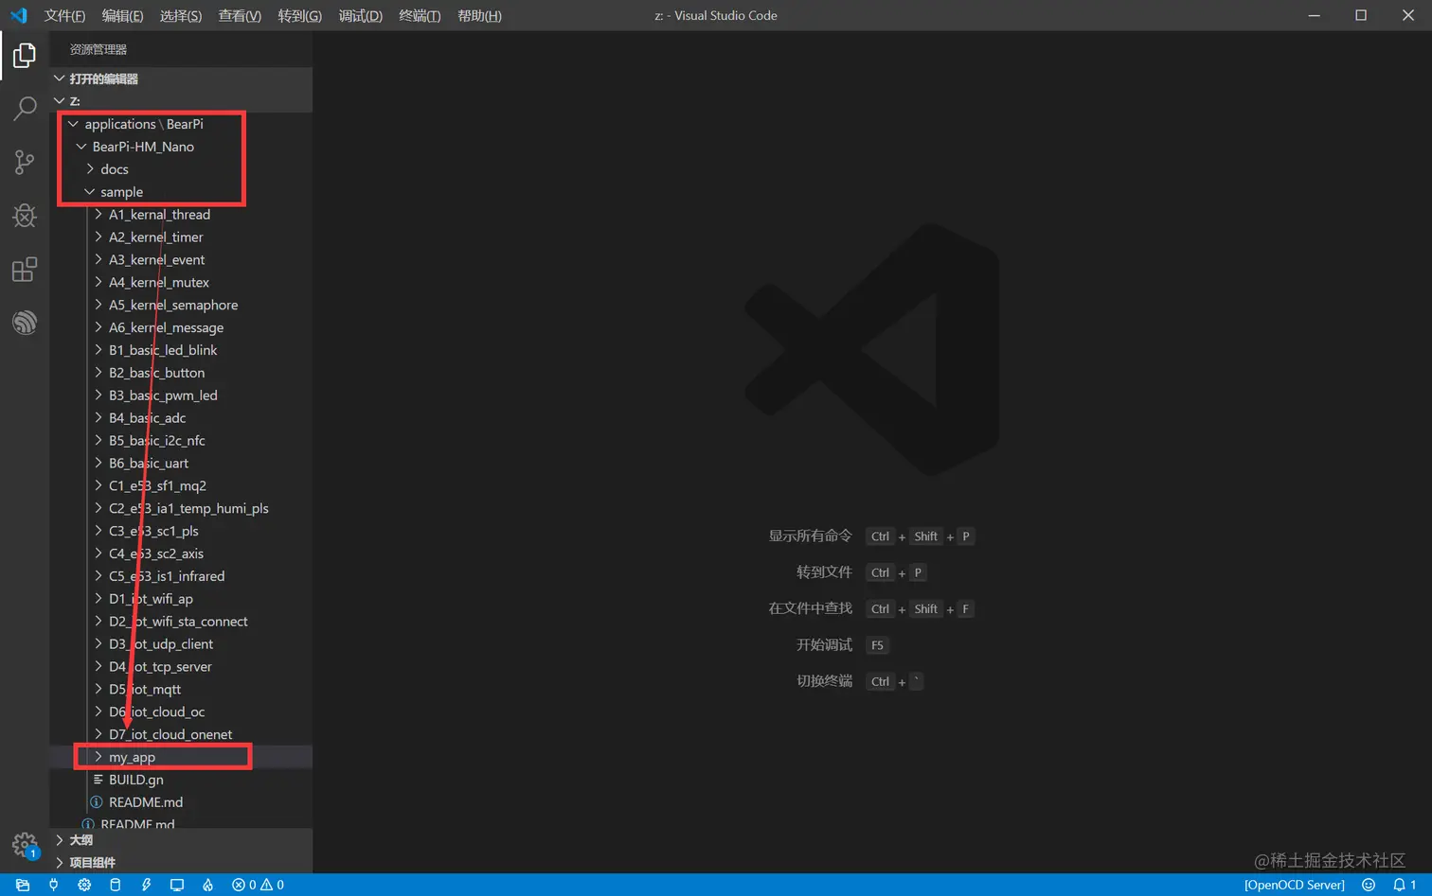Open the Espressif IDF icon in the activity bar
Image resolution: width=1432 pixels, height=896 pixels.
[x=25, y=323]
